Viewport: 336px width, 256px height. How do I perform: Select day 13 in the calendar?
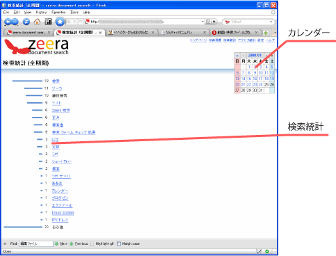(x=237, y=79)
